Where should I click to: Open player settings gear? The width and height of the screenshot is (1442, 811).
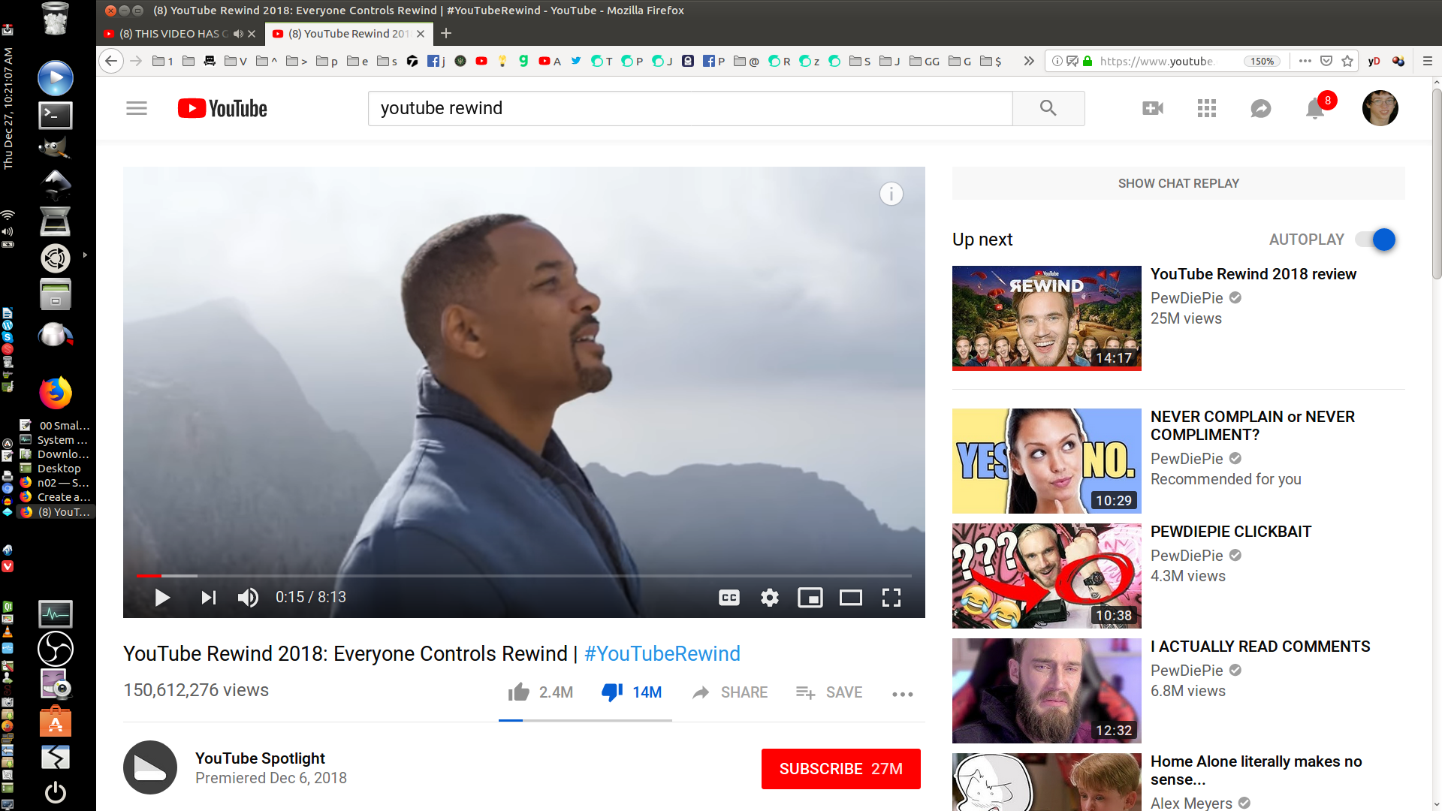(770, 598)
